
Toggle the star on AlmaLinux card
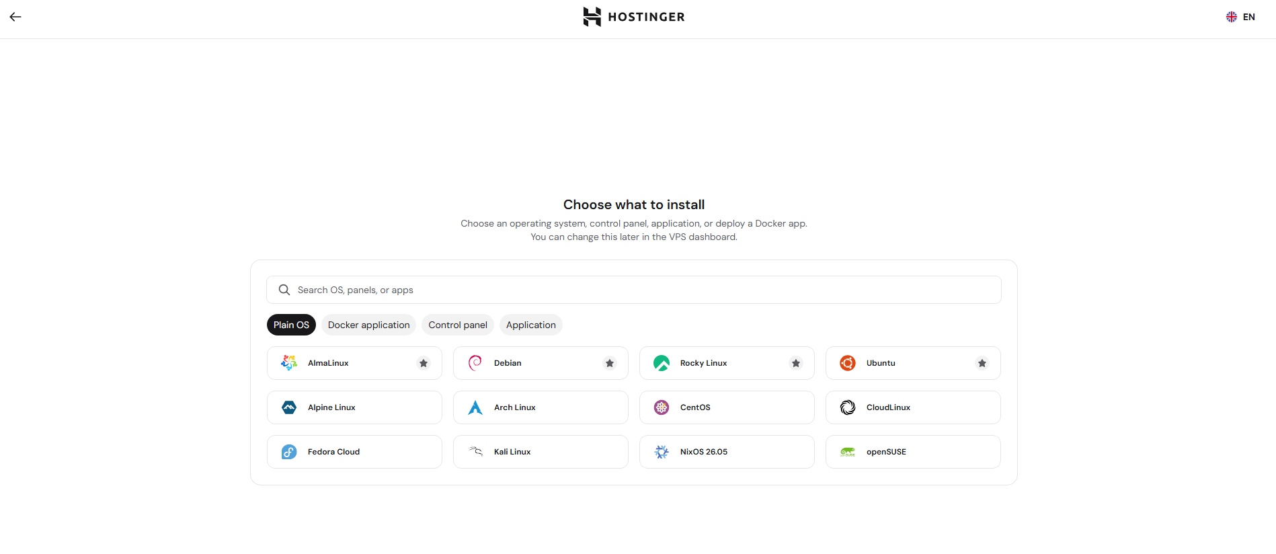(424, 363)
